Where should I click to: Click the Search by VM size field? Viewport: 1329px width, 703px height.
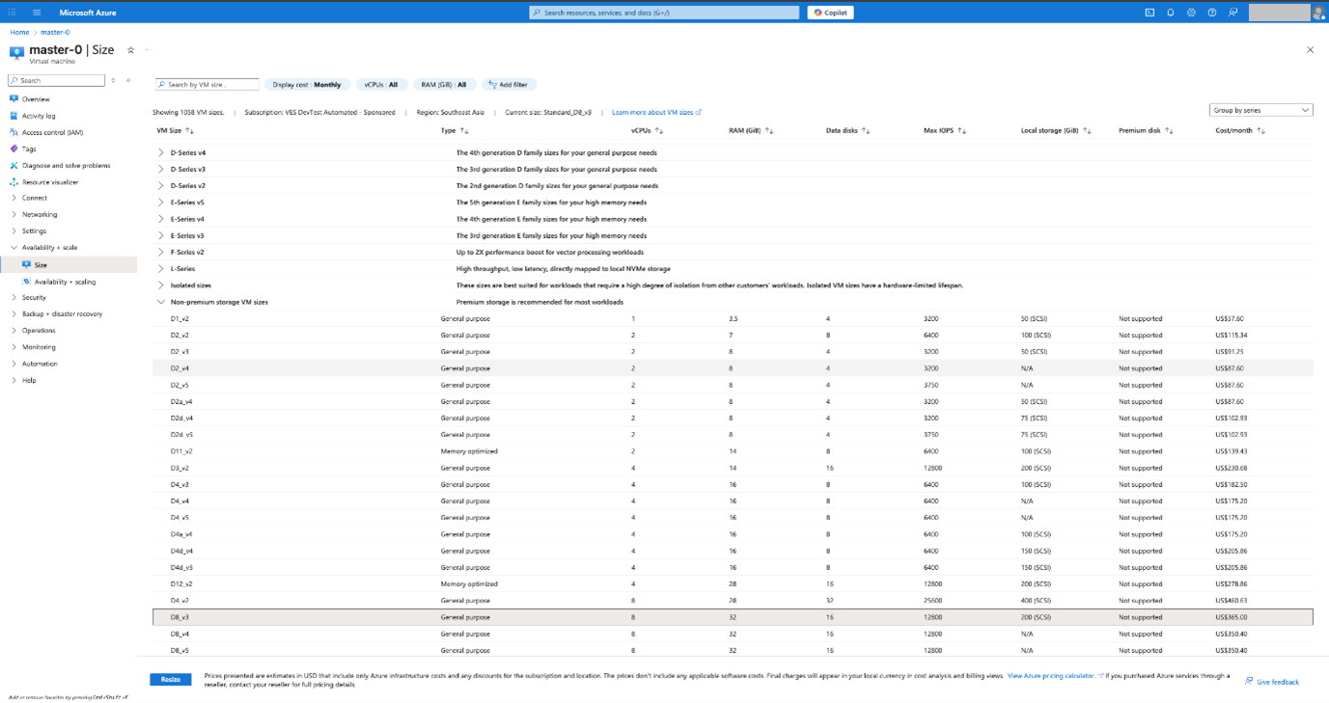coord(206,84)
